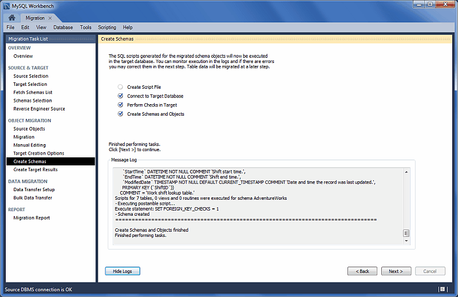Click the Home tab icon

coord(12,18)
